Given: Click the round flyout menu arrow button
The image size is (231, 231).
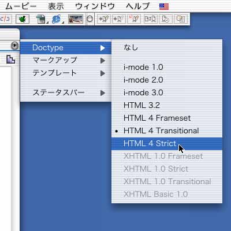Looking at the screenshot, I should pos(15,46).
